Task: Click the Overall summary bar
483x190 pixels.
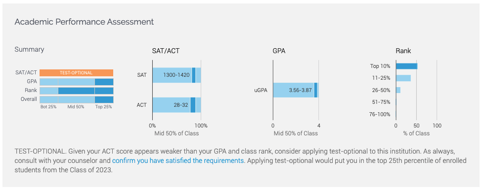Action: pyautogui.click(x=77, y=100)
